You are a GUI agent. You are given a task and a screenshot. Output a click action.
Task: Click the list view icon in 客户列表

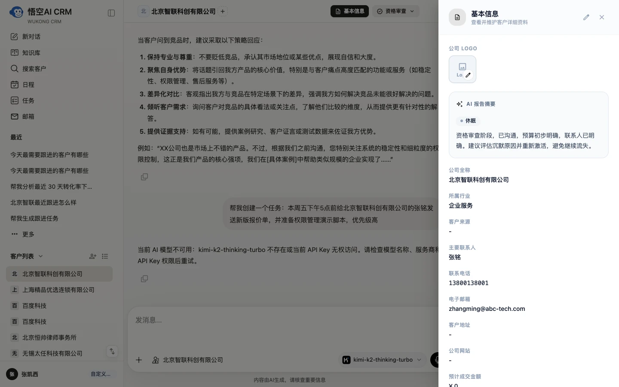105,256
